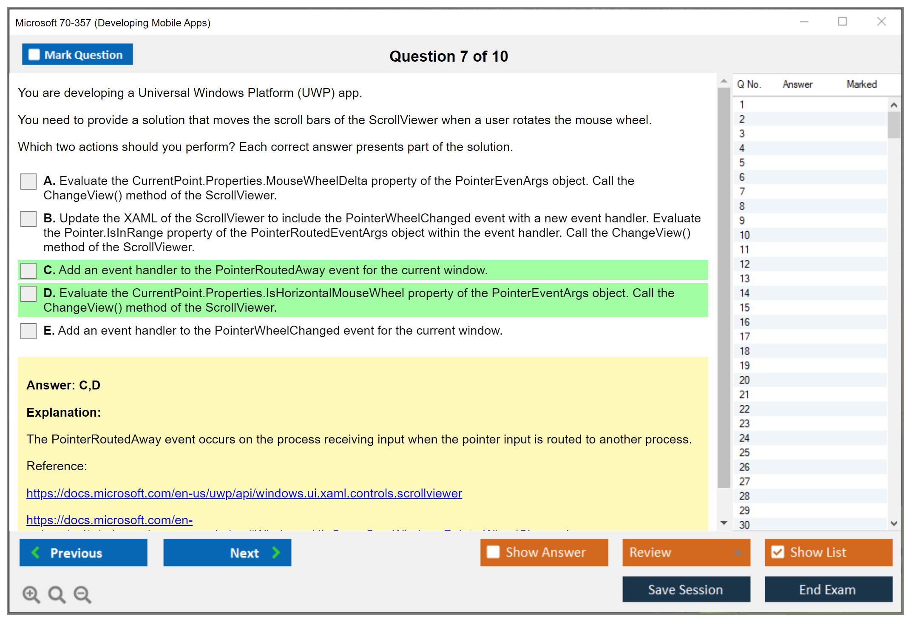Toggle the Show Answer checkbox button
The height and width of the screenshot is (625, 914).
tap(494, 552)
